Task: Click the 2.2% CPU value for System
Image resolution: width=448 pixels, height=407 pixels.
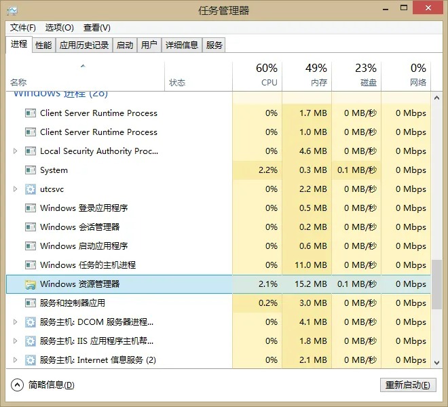Action: [x=268, y=170]
